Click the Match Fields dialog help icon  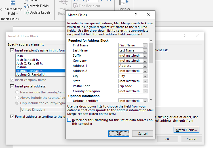point(136,15)
